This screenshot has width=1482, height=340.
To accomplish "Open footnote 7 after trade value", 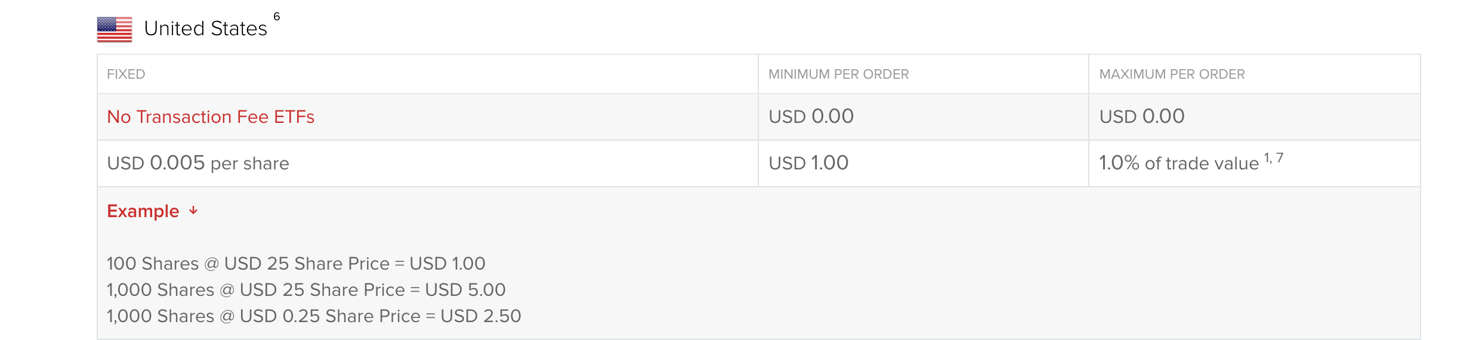I will coord(1279,158).
